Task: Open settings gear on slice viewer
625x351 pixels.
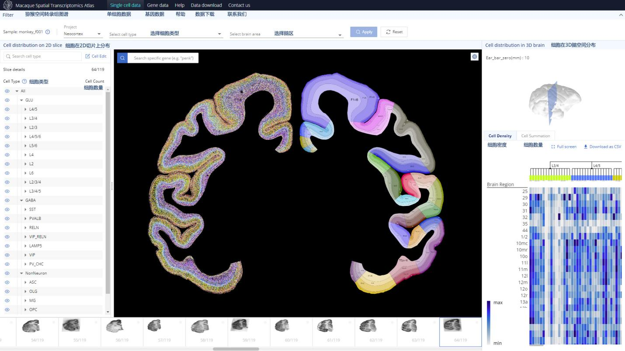Action: pos(474,57)
